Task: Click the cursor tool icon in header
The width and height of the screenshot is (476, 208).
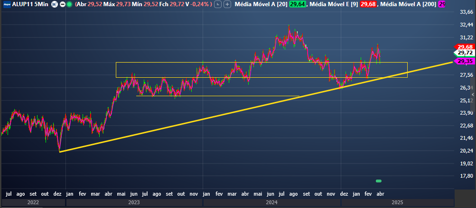Action: tap(218, 4)
